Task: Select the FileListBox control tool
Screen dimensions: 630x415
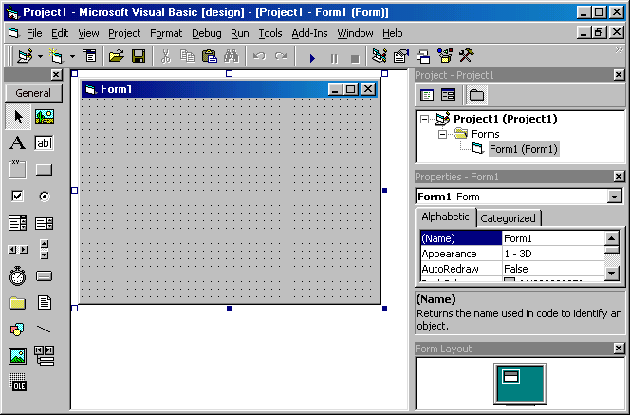Action: (x=45, y=302)
